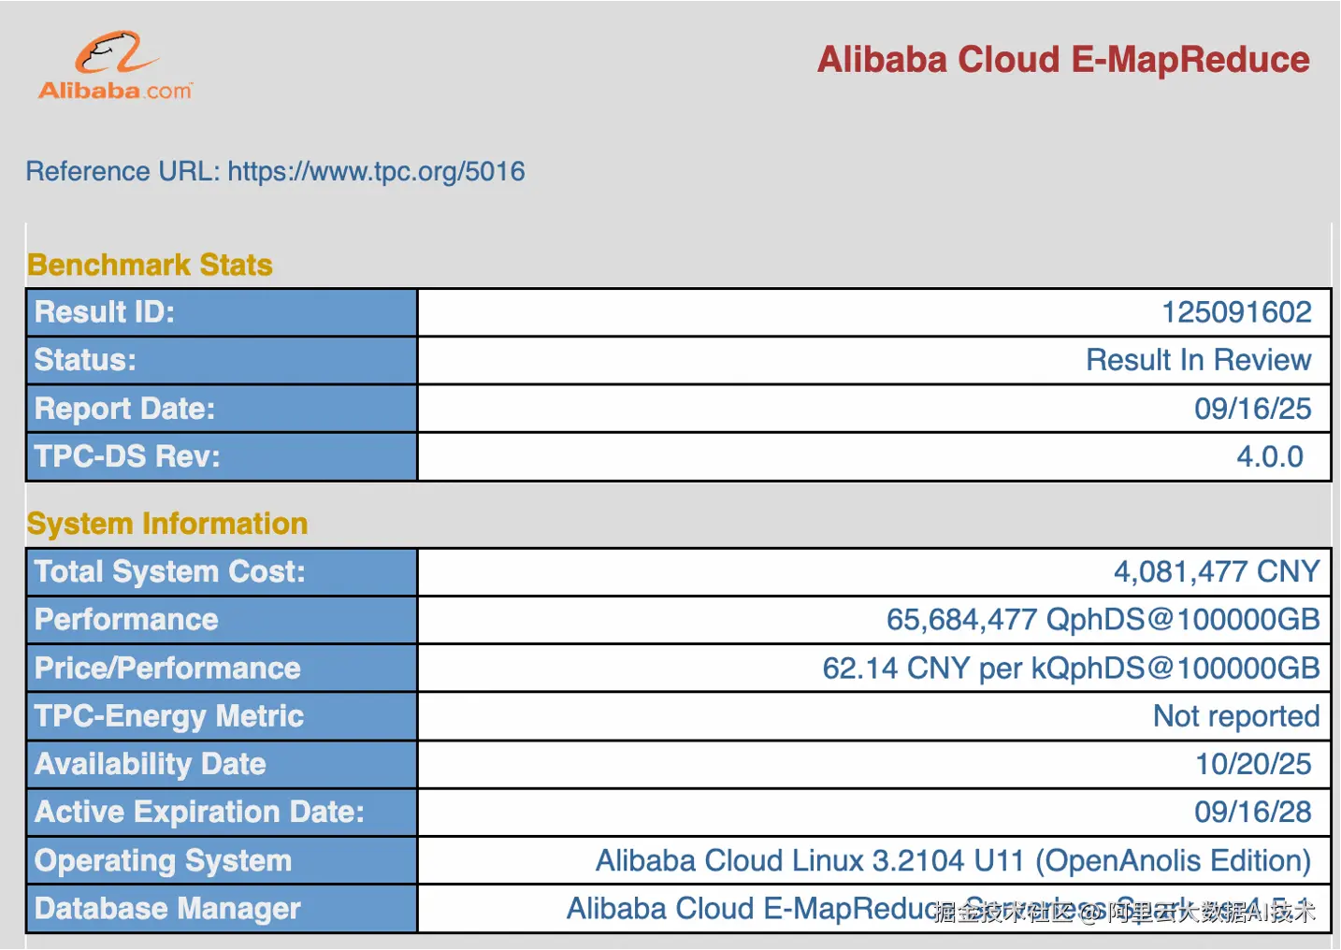Click the Alibaba Cloud Linux operating system value
Image resolution: width=1341 pixels, height=950 pixels.
click(x=953, y=860)
